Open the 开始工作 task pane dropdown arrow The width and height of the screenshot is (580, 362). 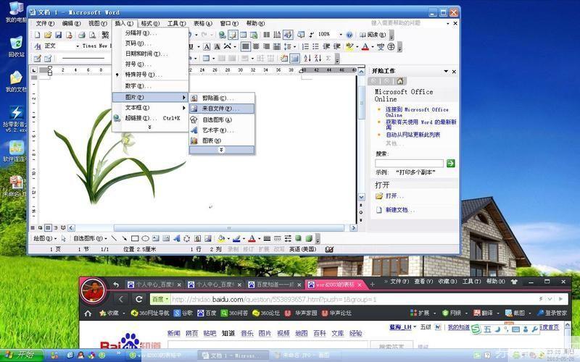[446, 71]
